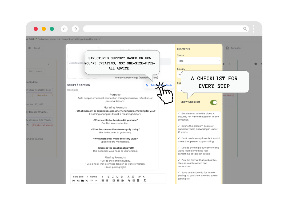Turn off the Show Checklist toggle

click(214, 103)
